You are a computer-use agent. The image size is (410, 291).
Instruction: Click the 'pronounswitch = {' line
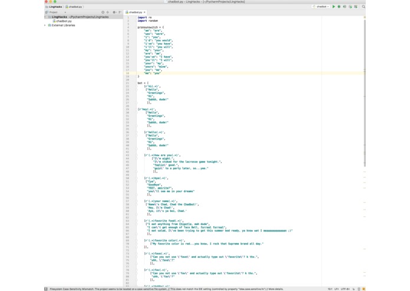(x=151, y=27)
